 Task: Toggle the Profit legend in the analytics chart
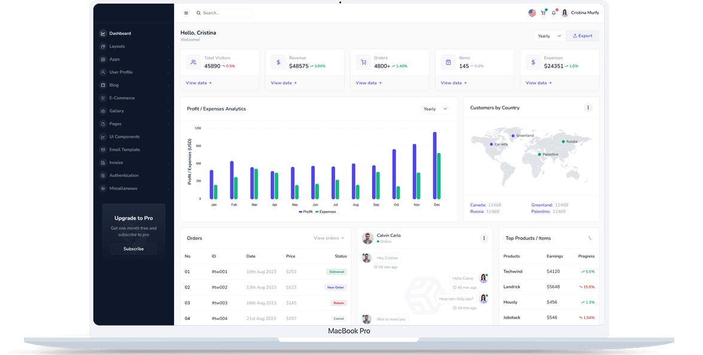[307, 212]
